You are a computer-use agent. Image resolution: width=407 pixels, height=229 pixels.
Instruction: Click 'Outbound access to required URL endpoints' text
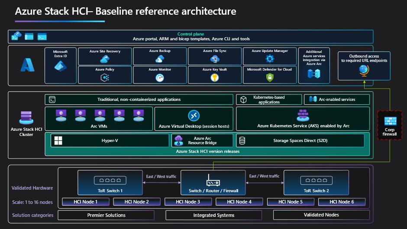point(364,58)
